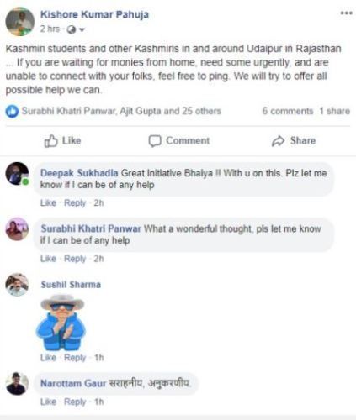
Task: Like Narottam Gaur's comment
Action: pos(48,402)
